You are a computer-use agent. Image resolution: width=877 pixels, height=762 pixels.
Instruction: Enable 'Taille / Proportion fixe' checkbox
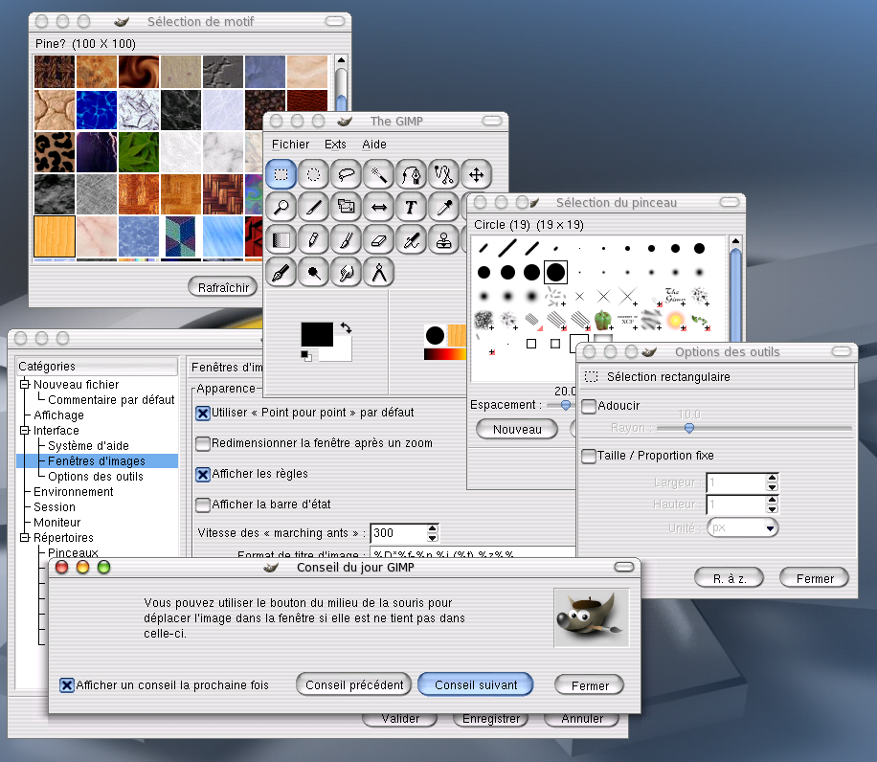[589, 457]
